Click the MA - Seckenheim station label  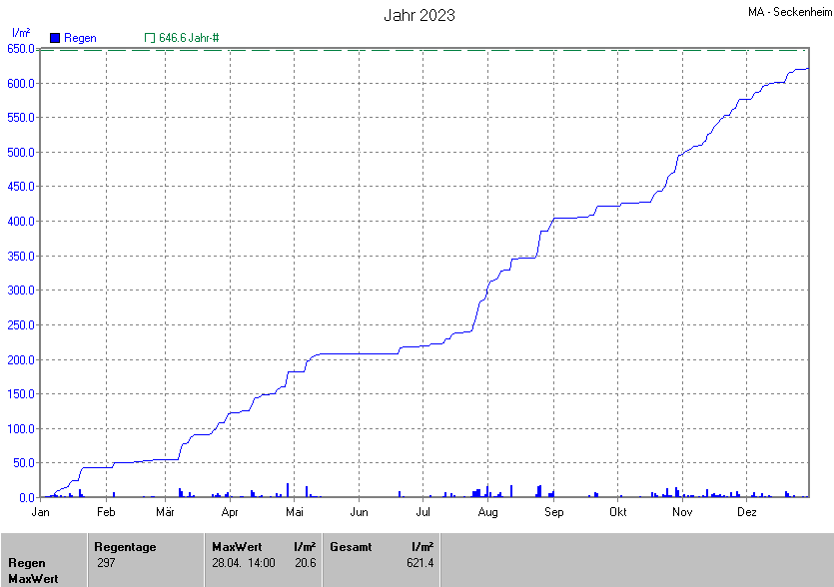(788, 12)
